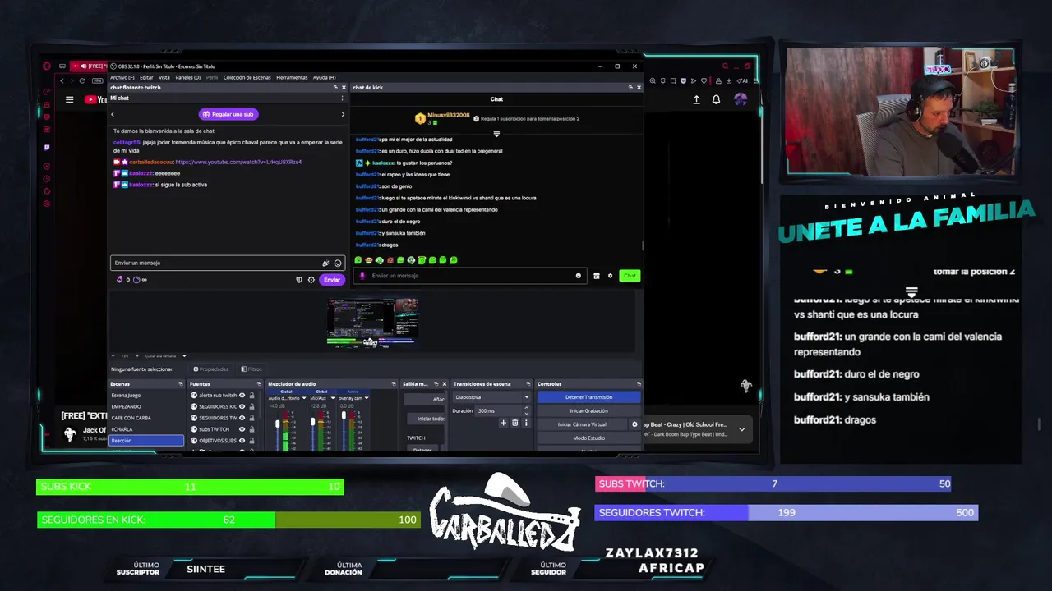The image size is (1052, 591).
Task: Open the Mi chat three-dot options
Action: [342, 98]
